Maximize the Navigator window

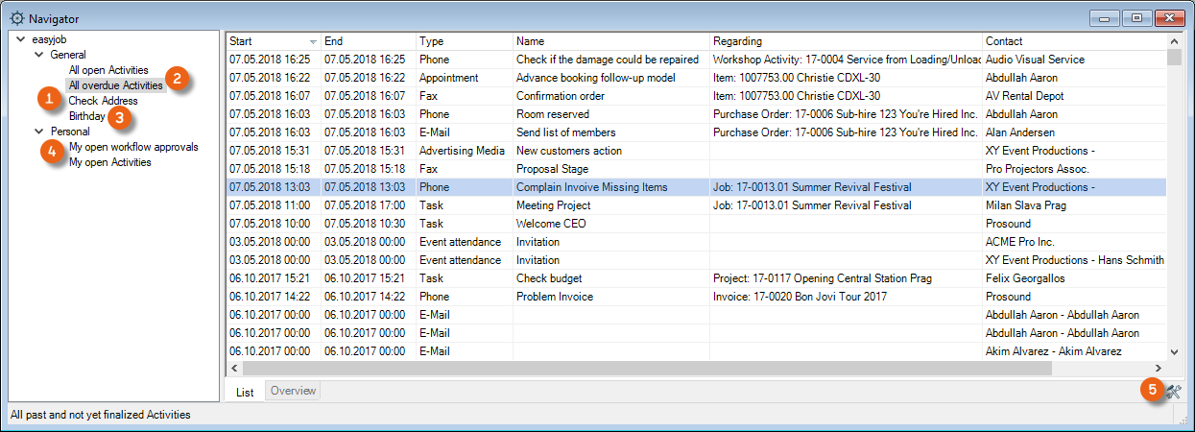(1137, 18)
